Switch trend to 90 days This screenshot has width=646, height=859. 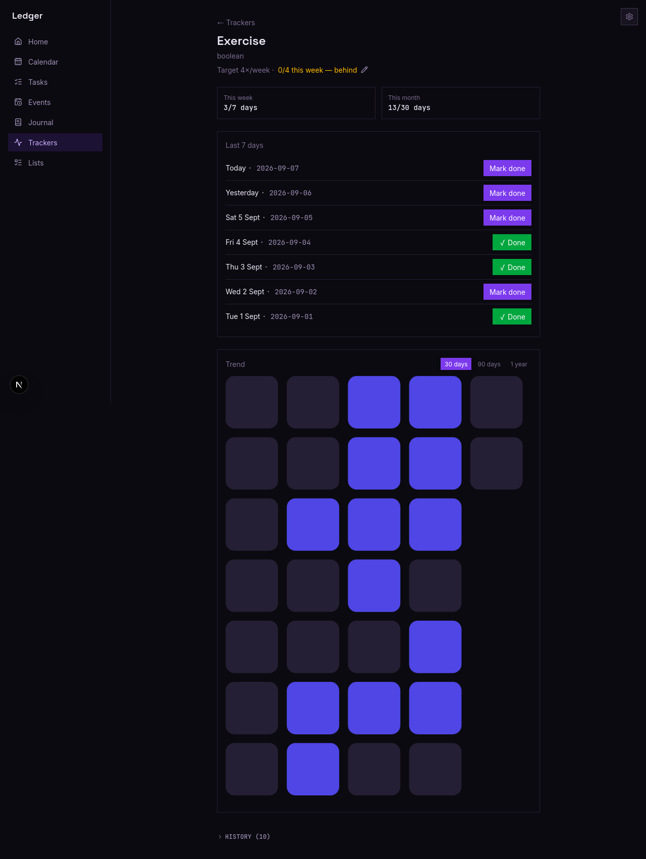[x=489, y=364]
